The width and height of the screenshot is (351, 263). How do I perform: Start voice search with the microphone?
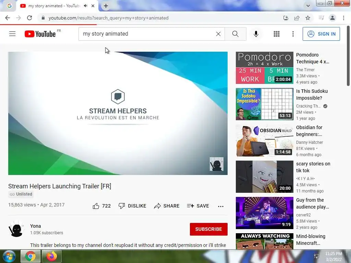[256, 34]
